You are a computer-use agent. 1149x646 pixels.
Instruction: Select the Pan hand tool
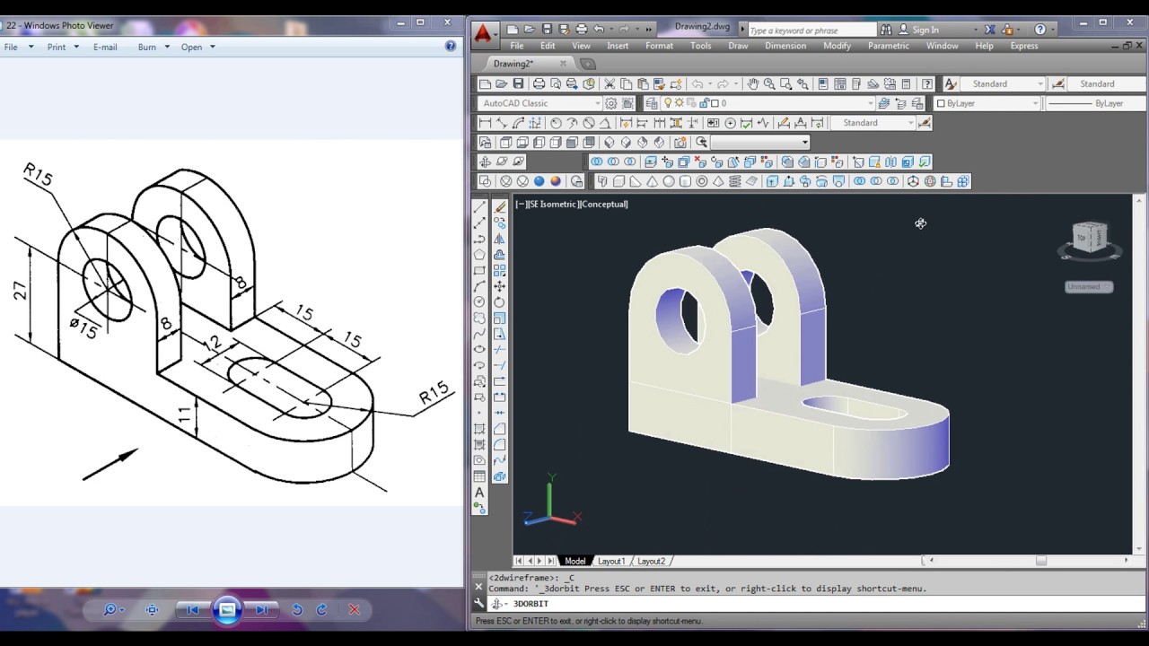[x=752, y=84]
